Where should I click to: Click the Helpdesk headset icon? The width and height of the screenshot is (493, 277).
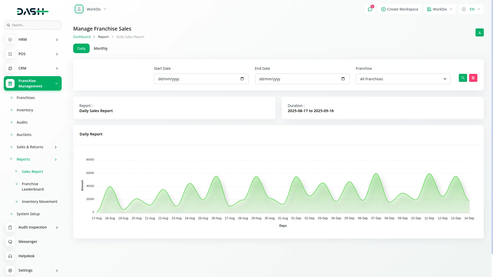(x=10, y=256)
